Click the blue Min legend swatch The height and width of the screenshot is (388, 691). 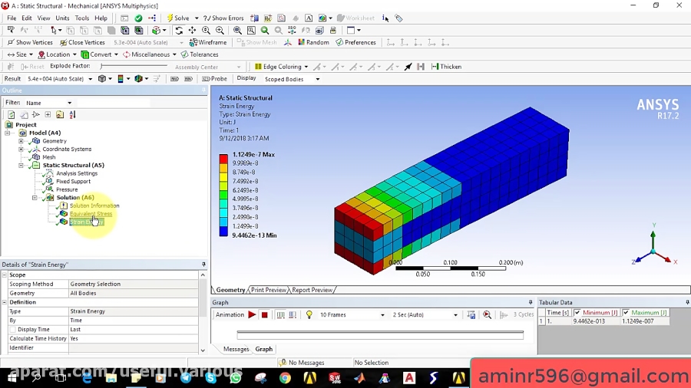(223, 231)
